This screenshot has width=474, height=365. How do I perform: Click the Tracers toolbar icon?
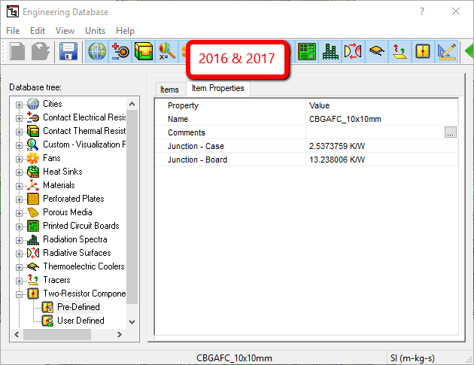pyautogui.click(x=400, y=52)
